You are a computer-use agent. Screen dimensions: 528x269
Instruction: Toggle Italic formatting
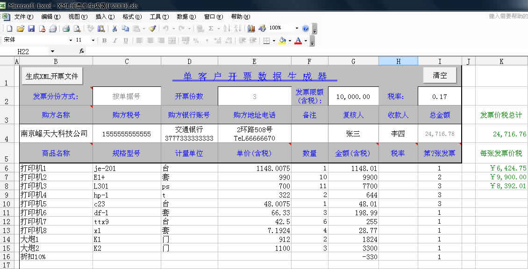tap(115, 41)
